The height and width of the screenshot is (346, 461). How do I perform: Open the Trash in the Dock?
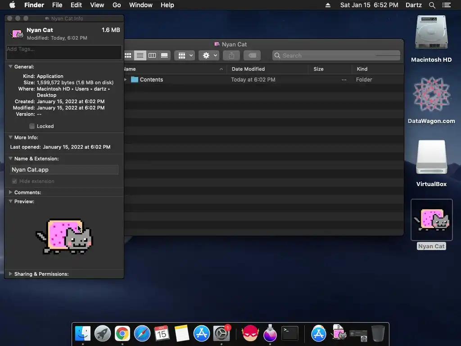[378, 333]
